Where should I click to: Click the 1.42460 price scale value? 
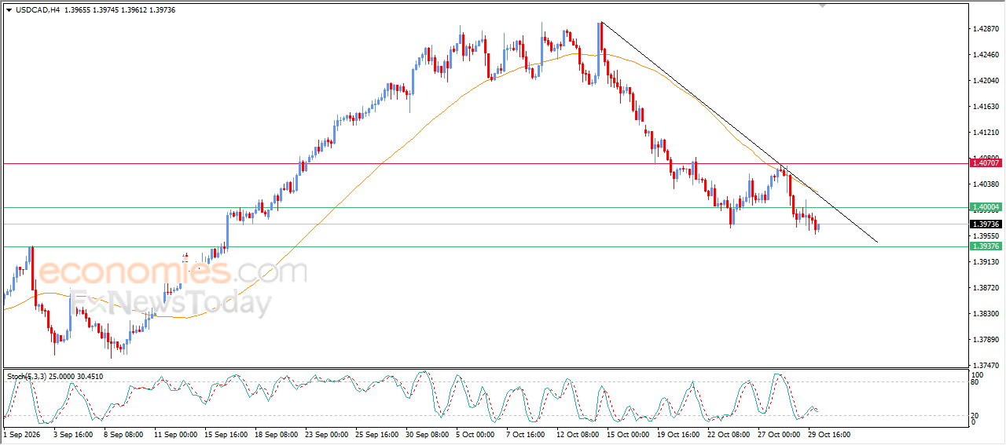tap(986, 55)
